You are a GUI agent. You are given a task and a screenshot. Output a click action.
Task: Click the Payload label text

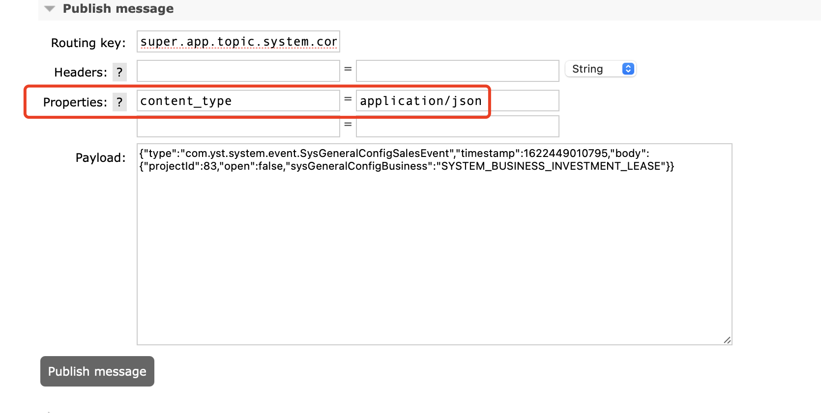pyautogui.click(x=100, y=158)
